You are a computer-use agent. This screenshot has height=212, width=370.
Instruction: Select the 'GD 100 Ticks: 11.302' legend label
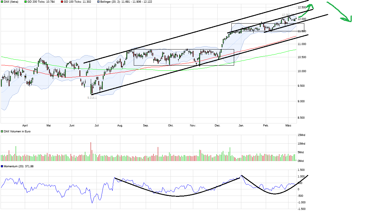click(78, 2)
